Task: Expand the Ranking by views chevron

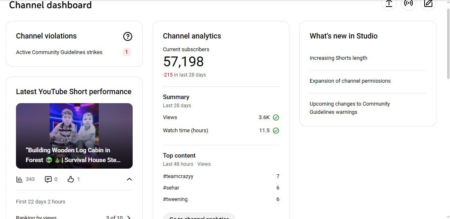Action: (129, 217)
